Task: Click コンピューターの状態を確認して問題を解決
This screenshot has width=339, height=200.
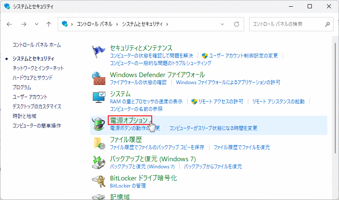Action: (151, 56)
